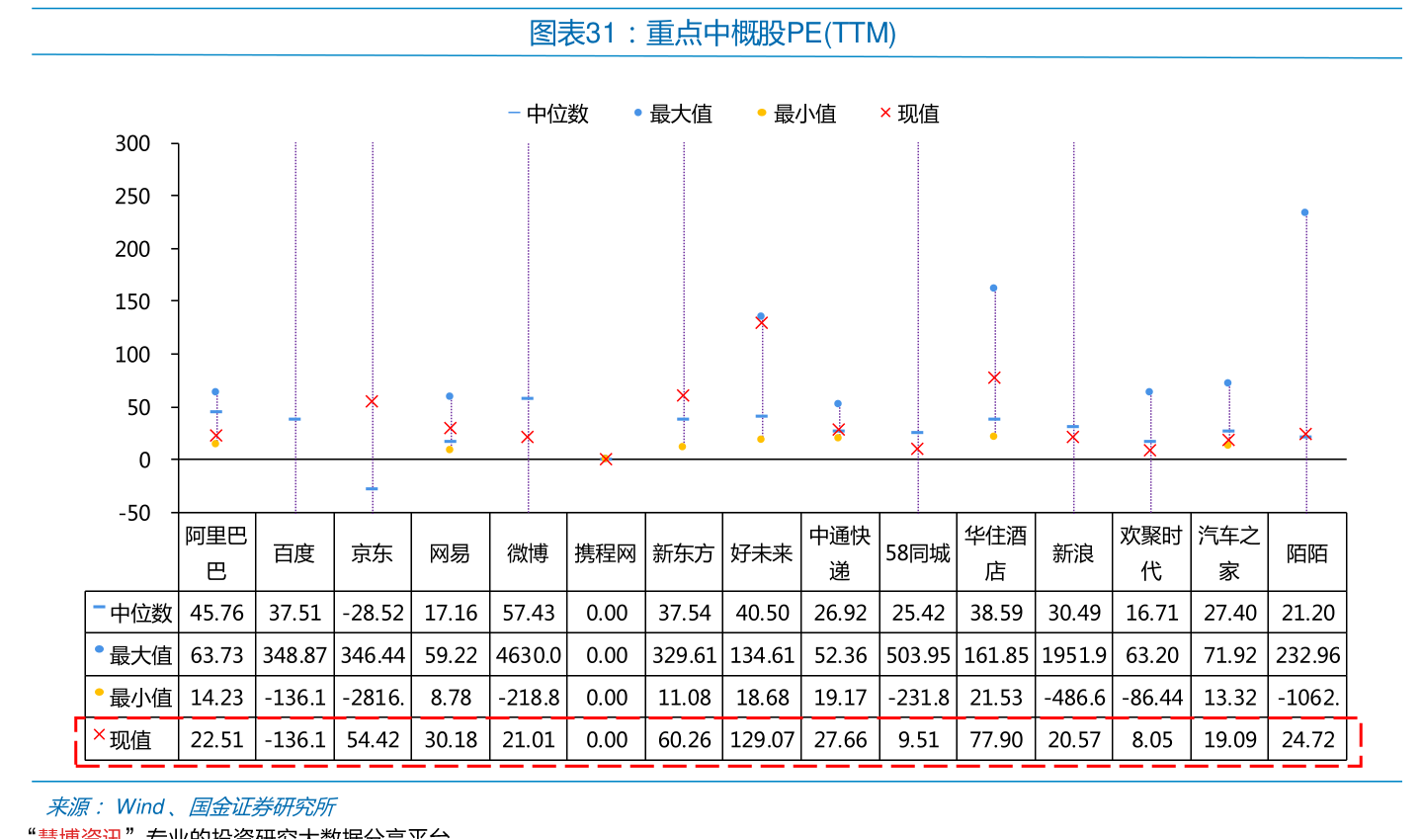Screen dimensions: 1423x839
Task: Select the 百度 column header
Action: (x=294, y=553)
